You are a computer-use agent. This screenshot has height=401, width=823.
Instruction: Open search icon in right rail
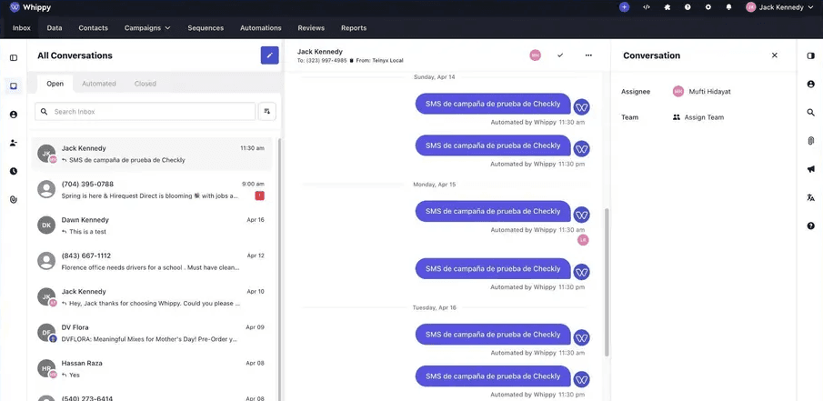tap(811, 113)
